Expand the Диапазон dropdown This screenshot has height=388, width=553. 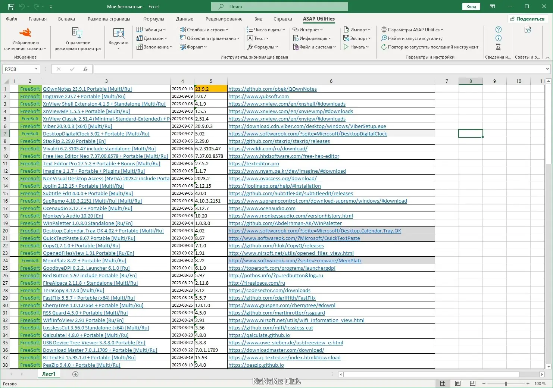[x=152, y=38]
